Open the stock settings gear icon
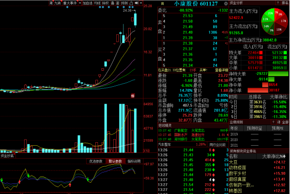The width and height of the screenshot is (290, 194). click(225, 4)
